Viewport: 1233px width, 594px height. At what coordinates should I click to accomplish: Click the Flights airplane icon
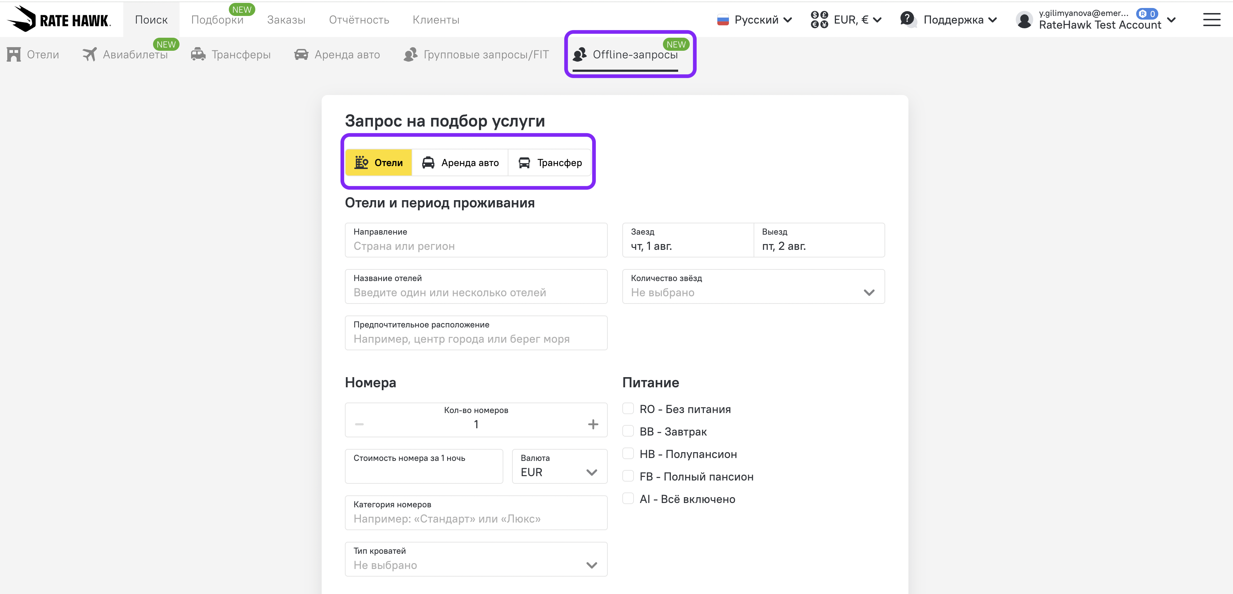(x=90, y=54)
